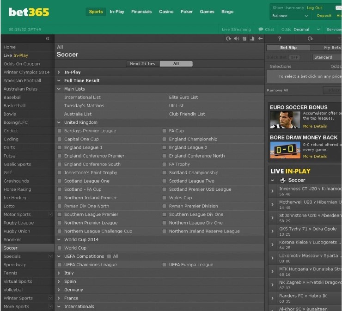Tick the England Championship checkbox
This screenshot has width=342, height=311.
point(164,139)
